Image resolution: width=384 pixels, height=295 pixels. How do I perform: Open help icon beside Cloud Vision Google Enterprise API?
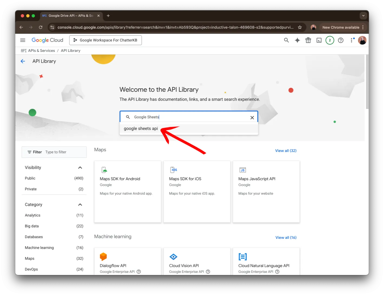[208, 272]
